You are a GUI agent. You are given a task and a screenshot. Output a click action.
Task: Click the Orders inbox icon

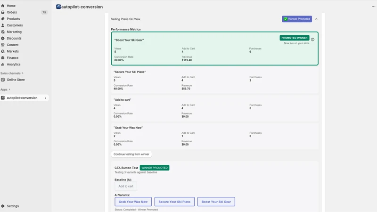point(3,12)
